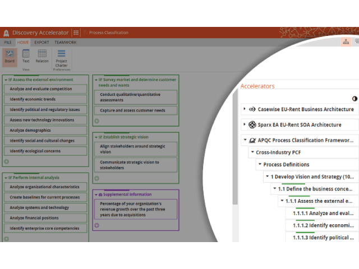The image size is (359, 269).
Task: Switch to the Relation view icon
Action: pos(42,57)
